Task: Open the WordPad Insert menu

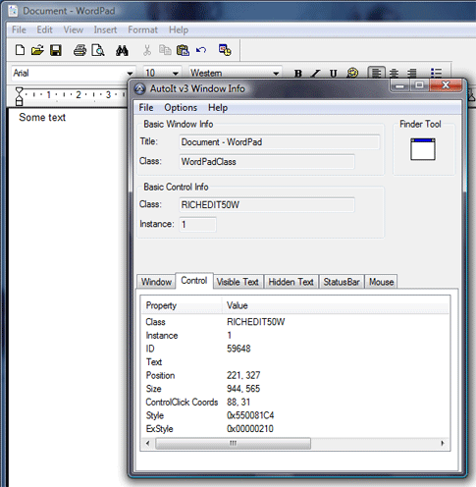Action: (x=105, y=29)
